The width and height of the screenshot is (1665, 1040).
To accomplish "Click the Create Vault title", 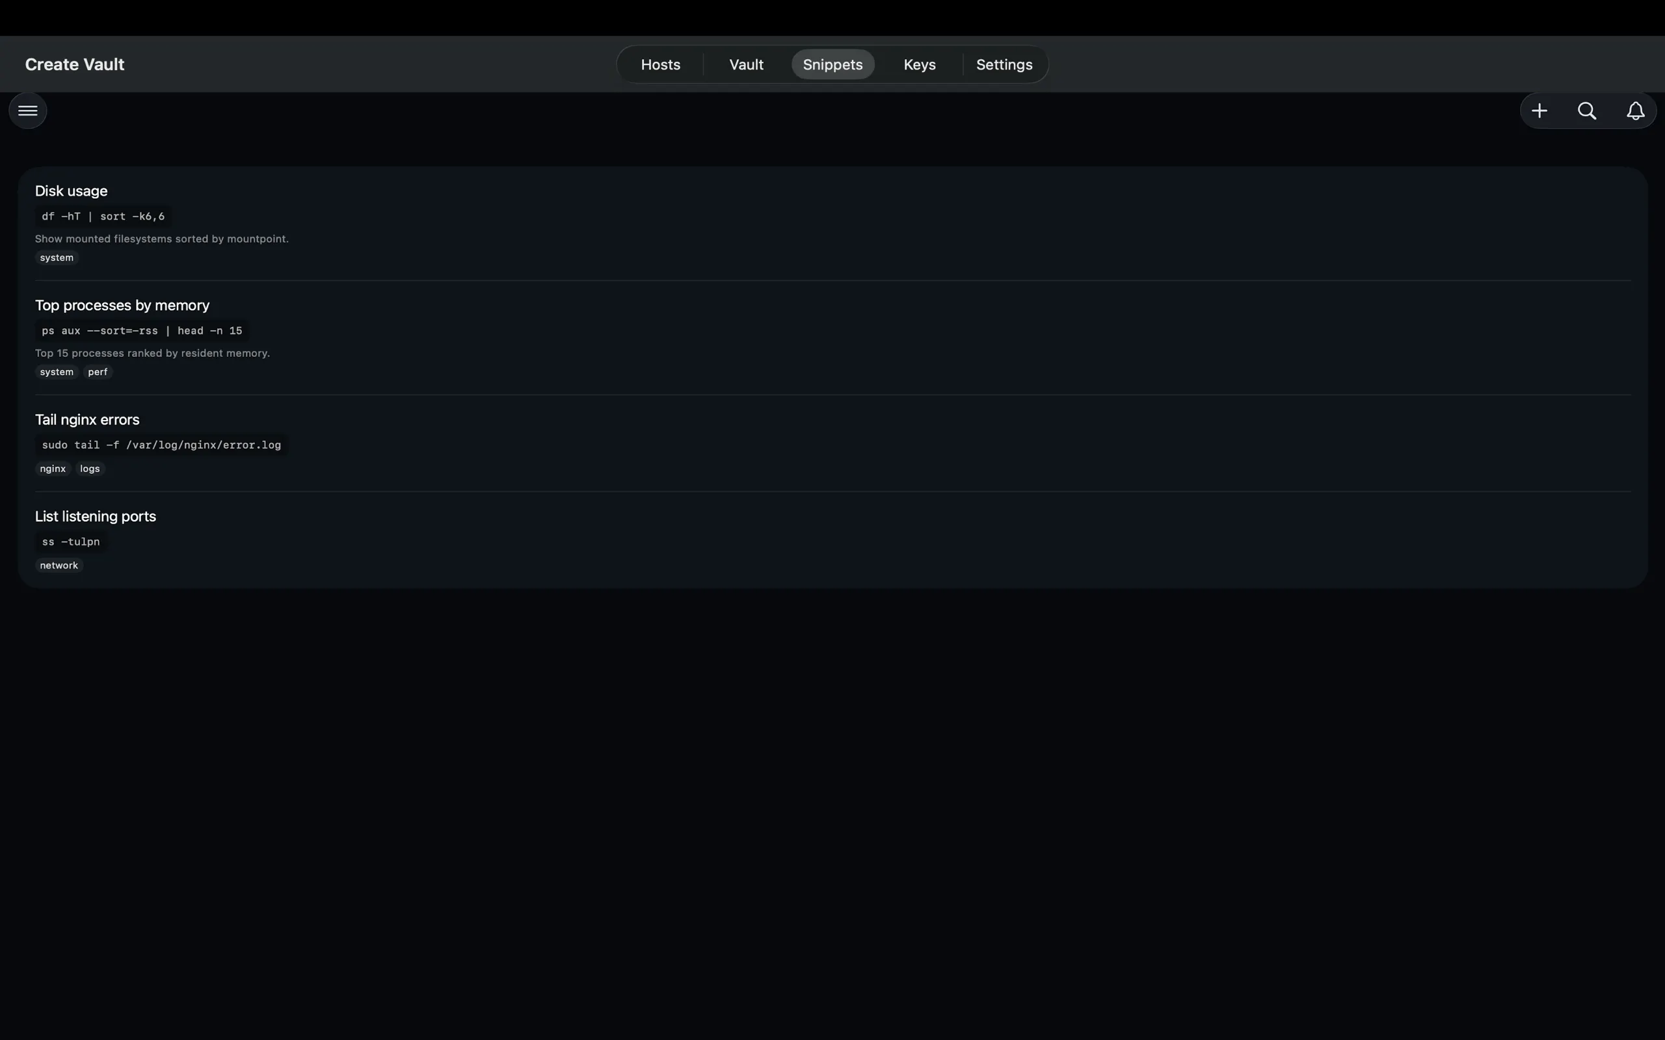I will click(75, 64).
